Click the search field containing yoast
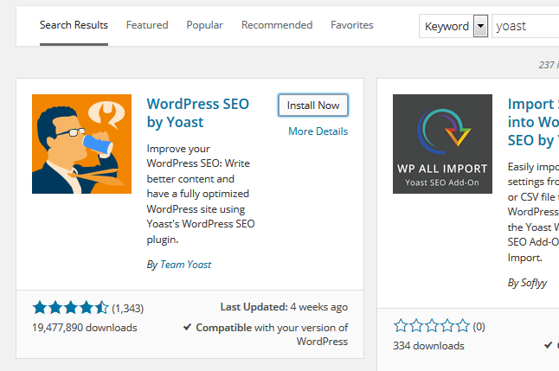Image resolution: width=559 pixels, height=371 pixels. pos(525,26)
